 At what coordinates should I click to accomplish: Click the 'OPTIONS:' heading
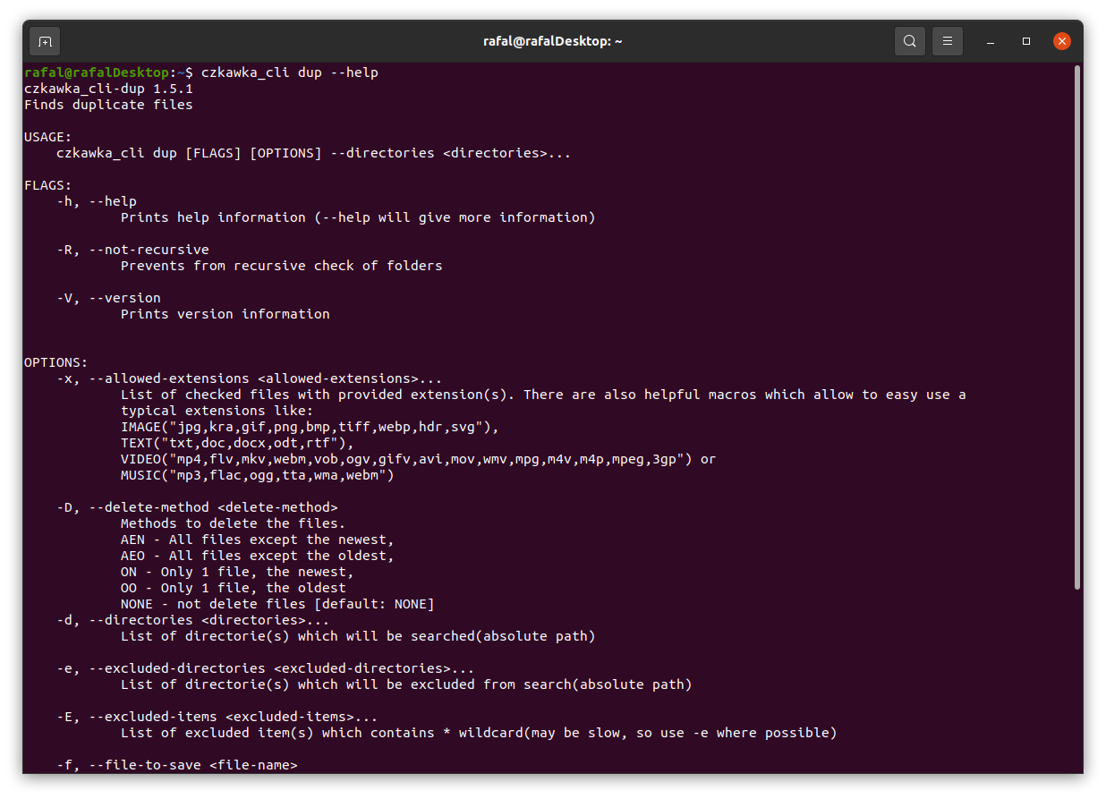(x=56, y=362)
